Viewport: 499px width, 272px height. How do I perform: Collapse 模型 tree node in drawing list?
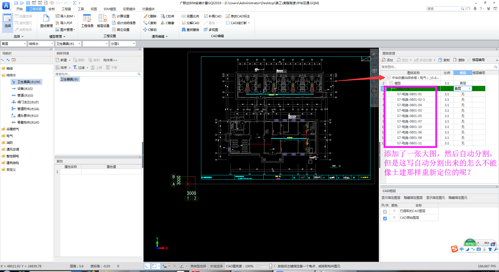(391, 83)
